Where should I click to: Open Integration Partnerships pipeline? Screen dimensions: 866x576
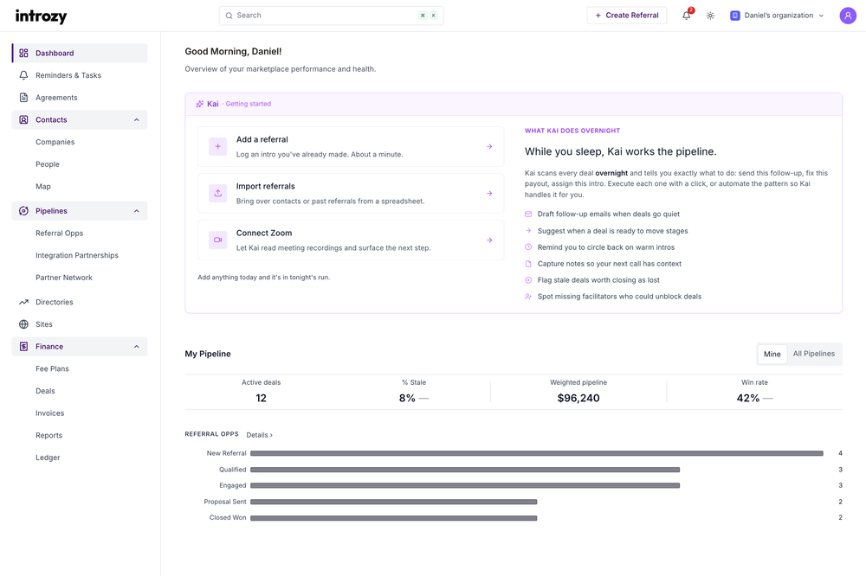click(x=77, y=255)
